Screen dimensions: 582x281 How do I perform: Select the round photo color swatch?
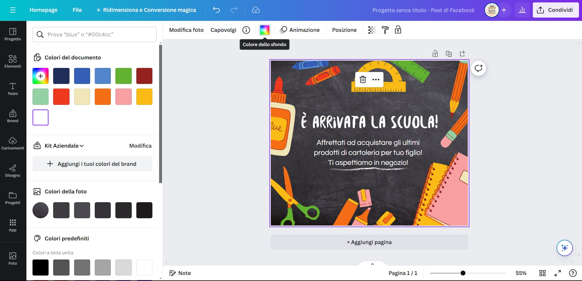40,210
